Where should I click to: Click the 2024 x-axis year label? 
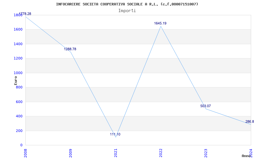[x=251, y=153]
